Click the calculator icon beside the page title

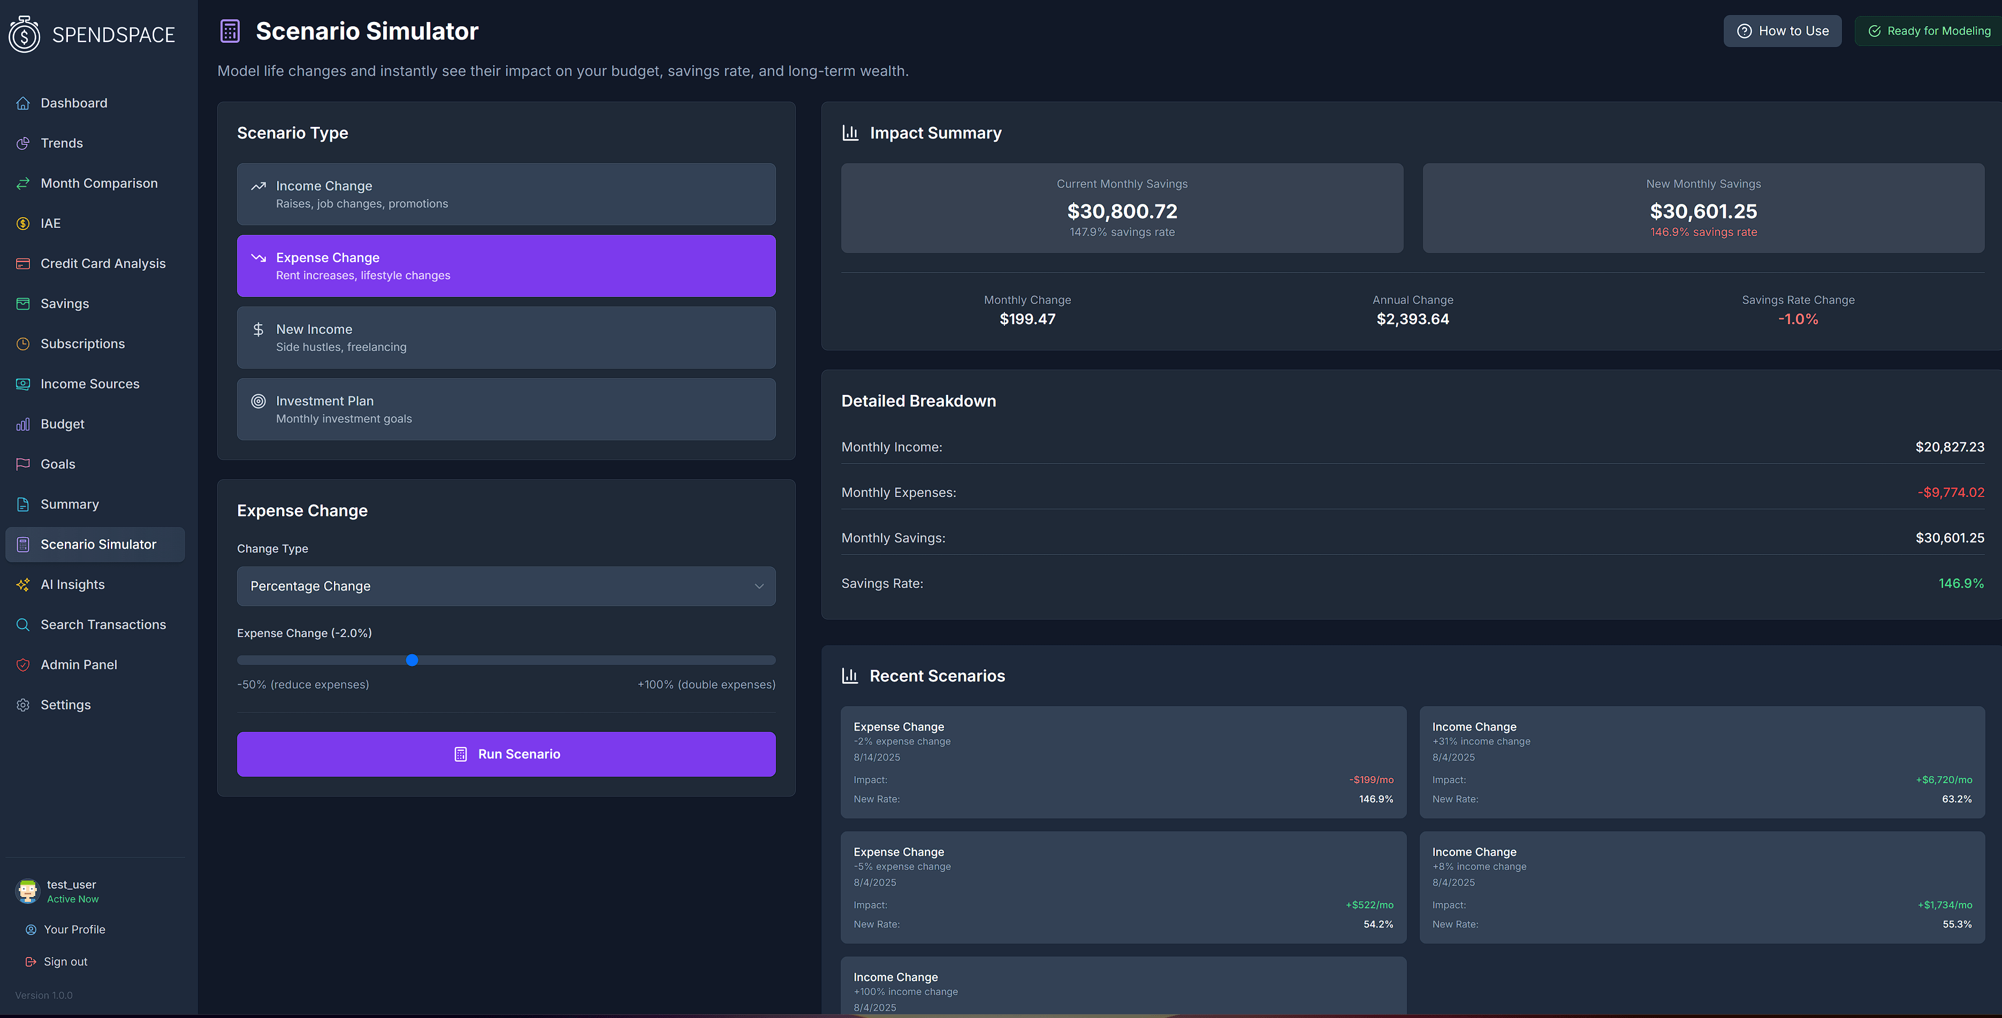(230, 31)
